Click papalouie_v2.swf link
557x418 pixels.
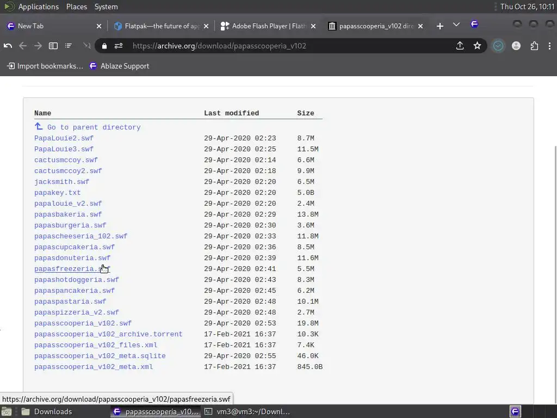coord(68,204)
